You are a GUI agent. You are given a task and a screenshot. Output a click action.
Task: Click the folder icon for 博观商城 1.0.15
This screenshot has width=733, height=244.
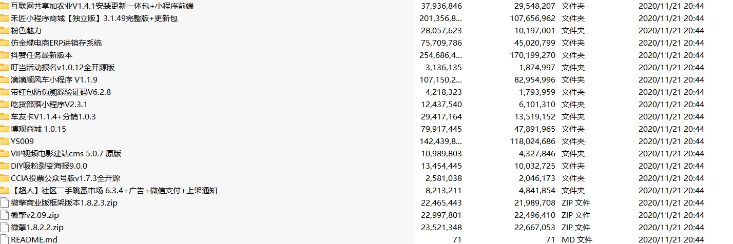tap(5, 129)
